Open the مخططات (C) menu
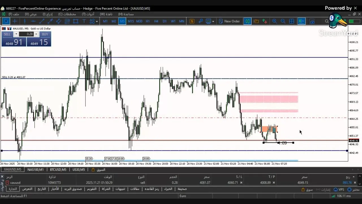The width and height of the screenshot is (362, 204). (67, 14)
